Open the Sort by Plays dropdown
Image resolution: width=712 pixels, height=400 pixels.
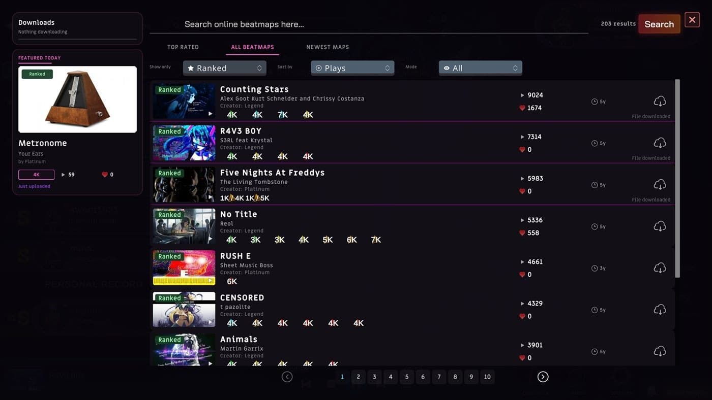click(352, 68)
